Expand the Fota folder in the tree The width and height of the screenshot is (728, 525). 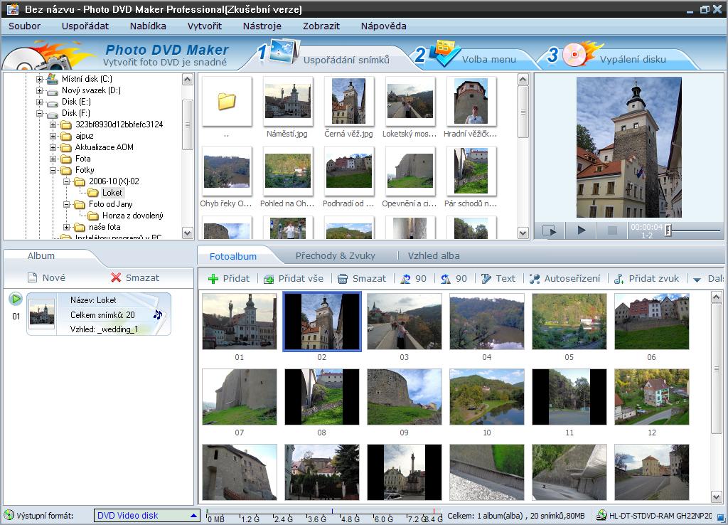[x=53, y=159]
